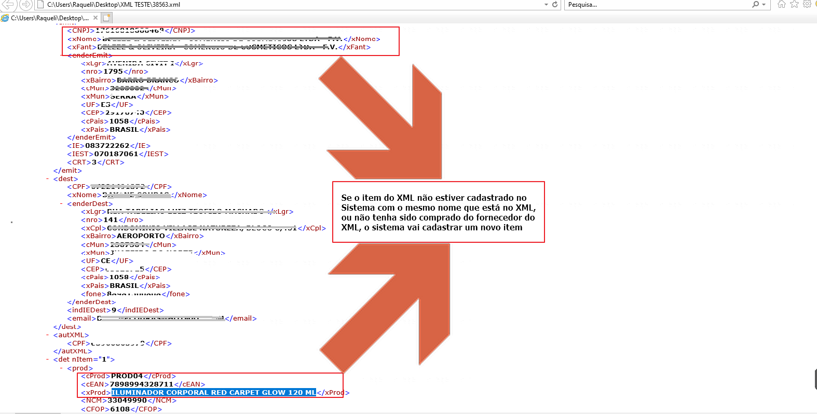This screenshot has width=817, height=414.
Task: Click the xFant tag line
Action: (x=219, y=47)
